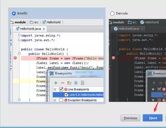Viewport: 166px width, 128px height.
Task: Click the Next button
Action: tap(153, 118)
